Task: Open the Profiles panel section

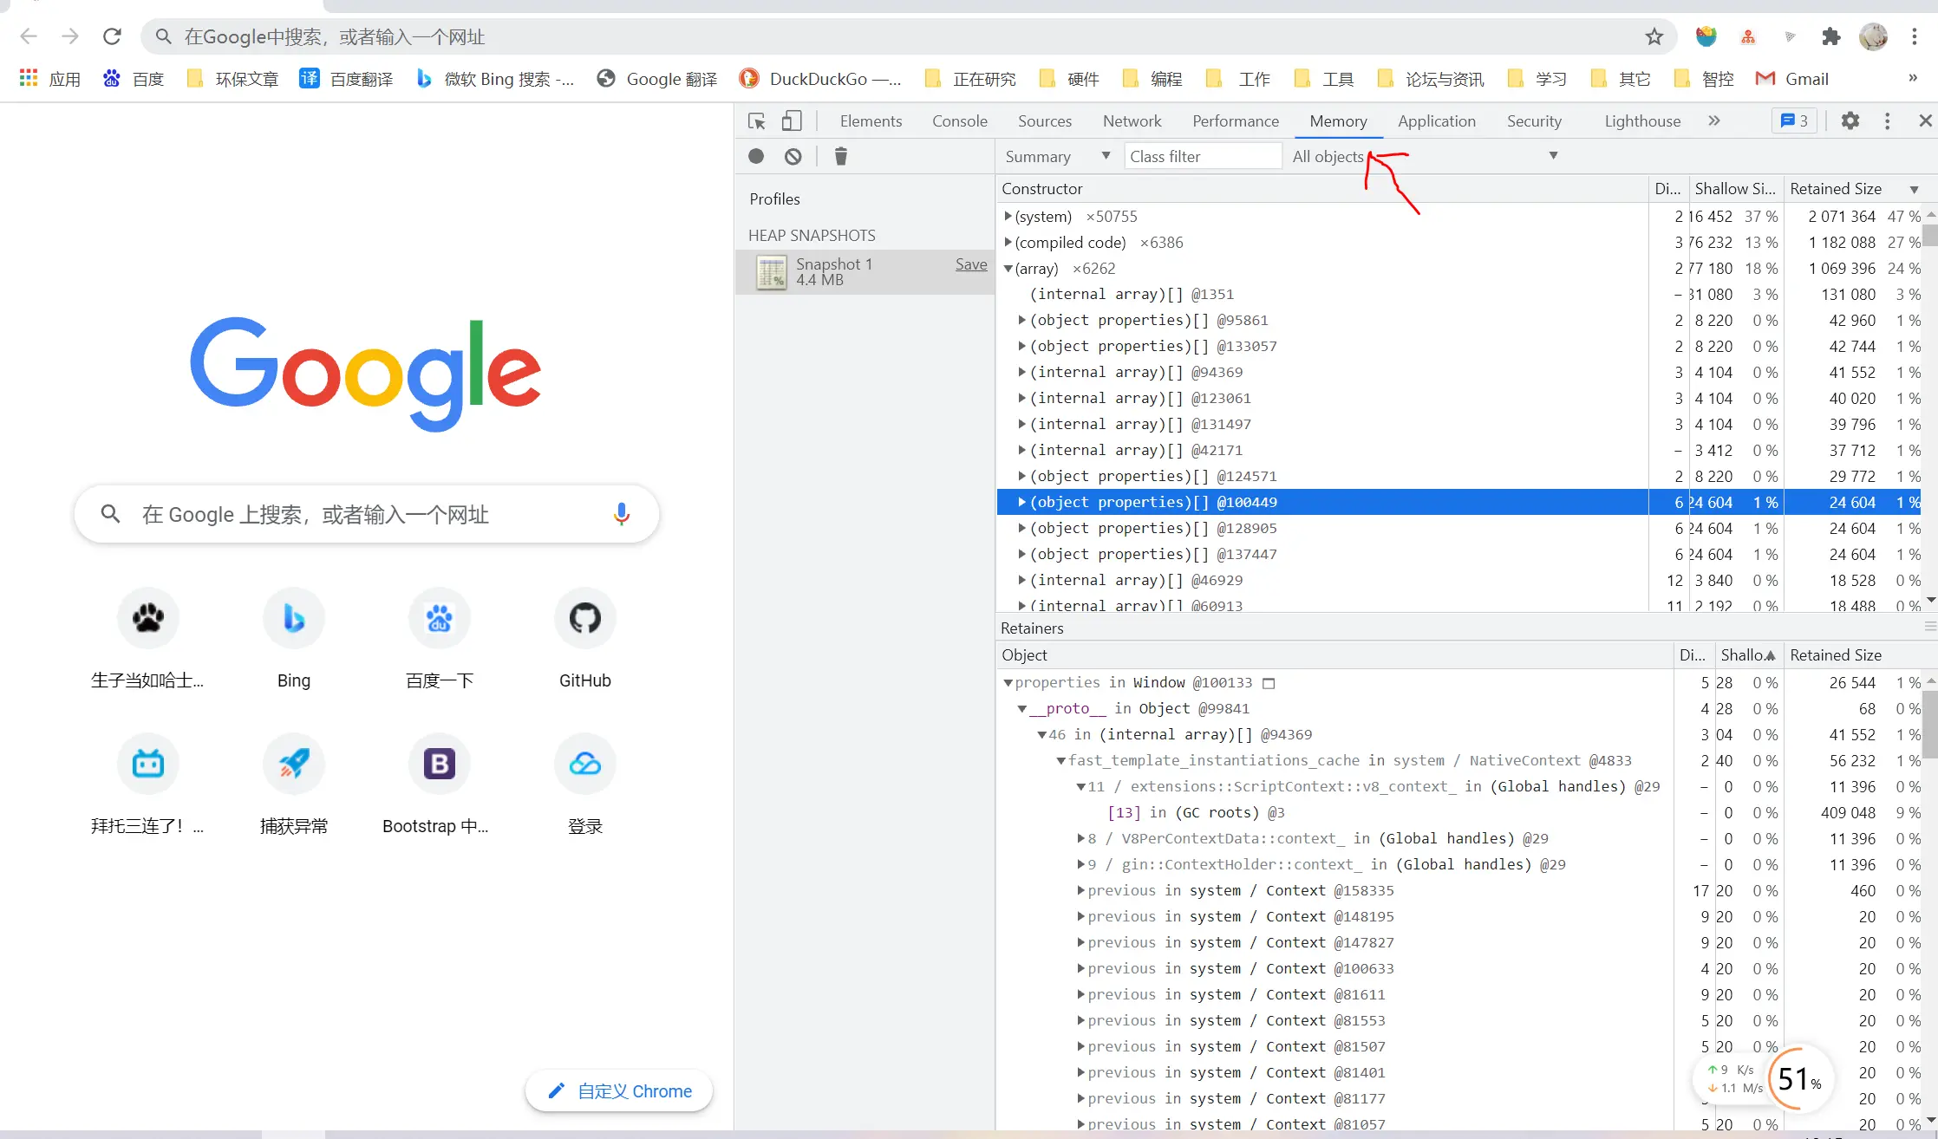Action: [x=774, y=199]
